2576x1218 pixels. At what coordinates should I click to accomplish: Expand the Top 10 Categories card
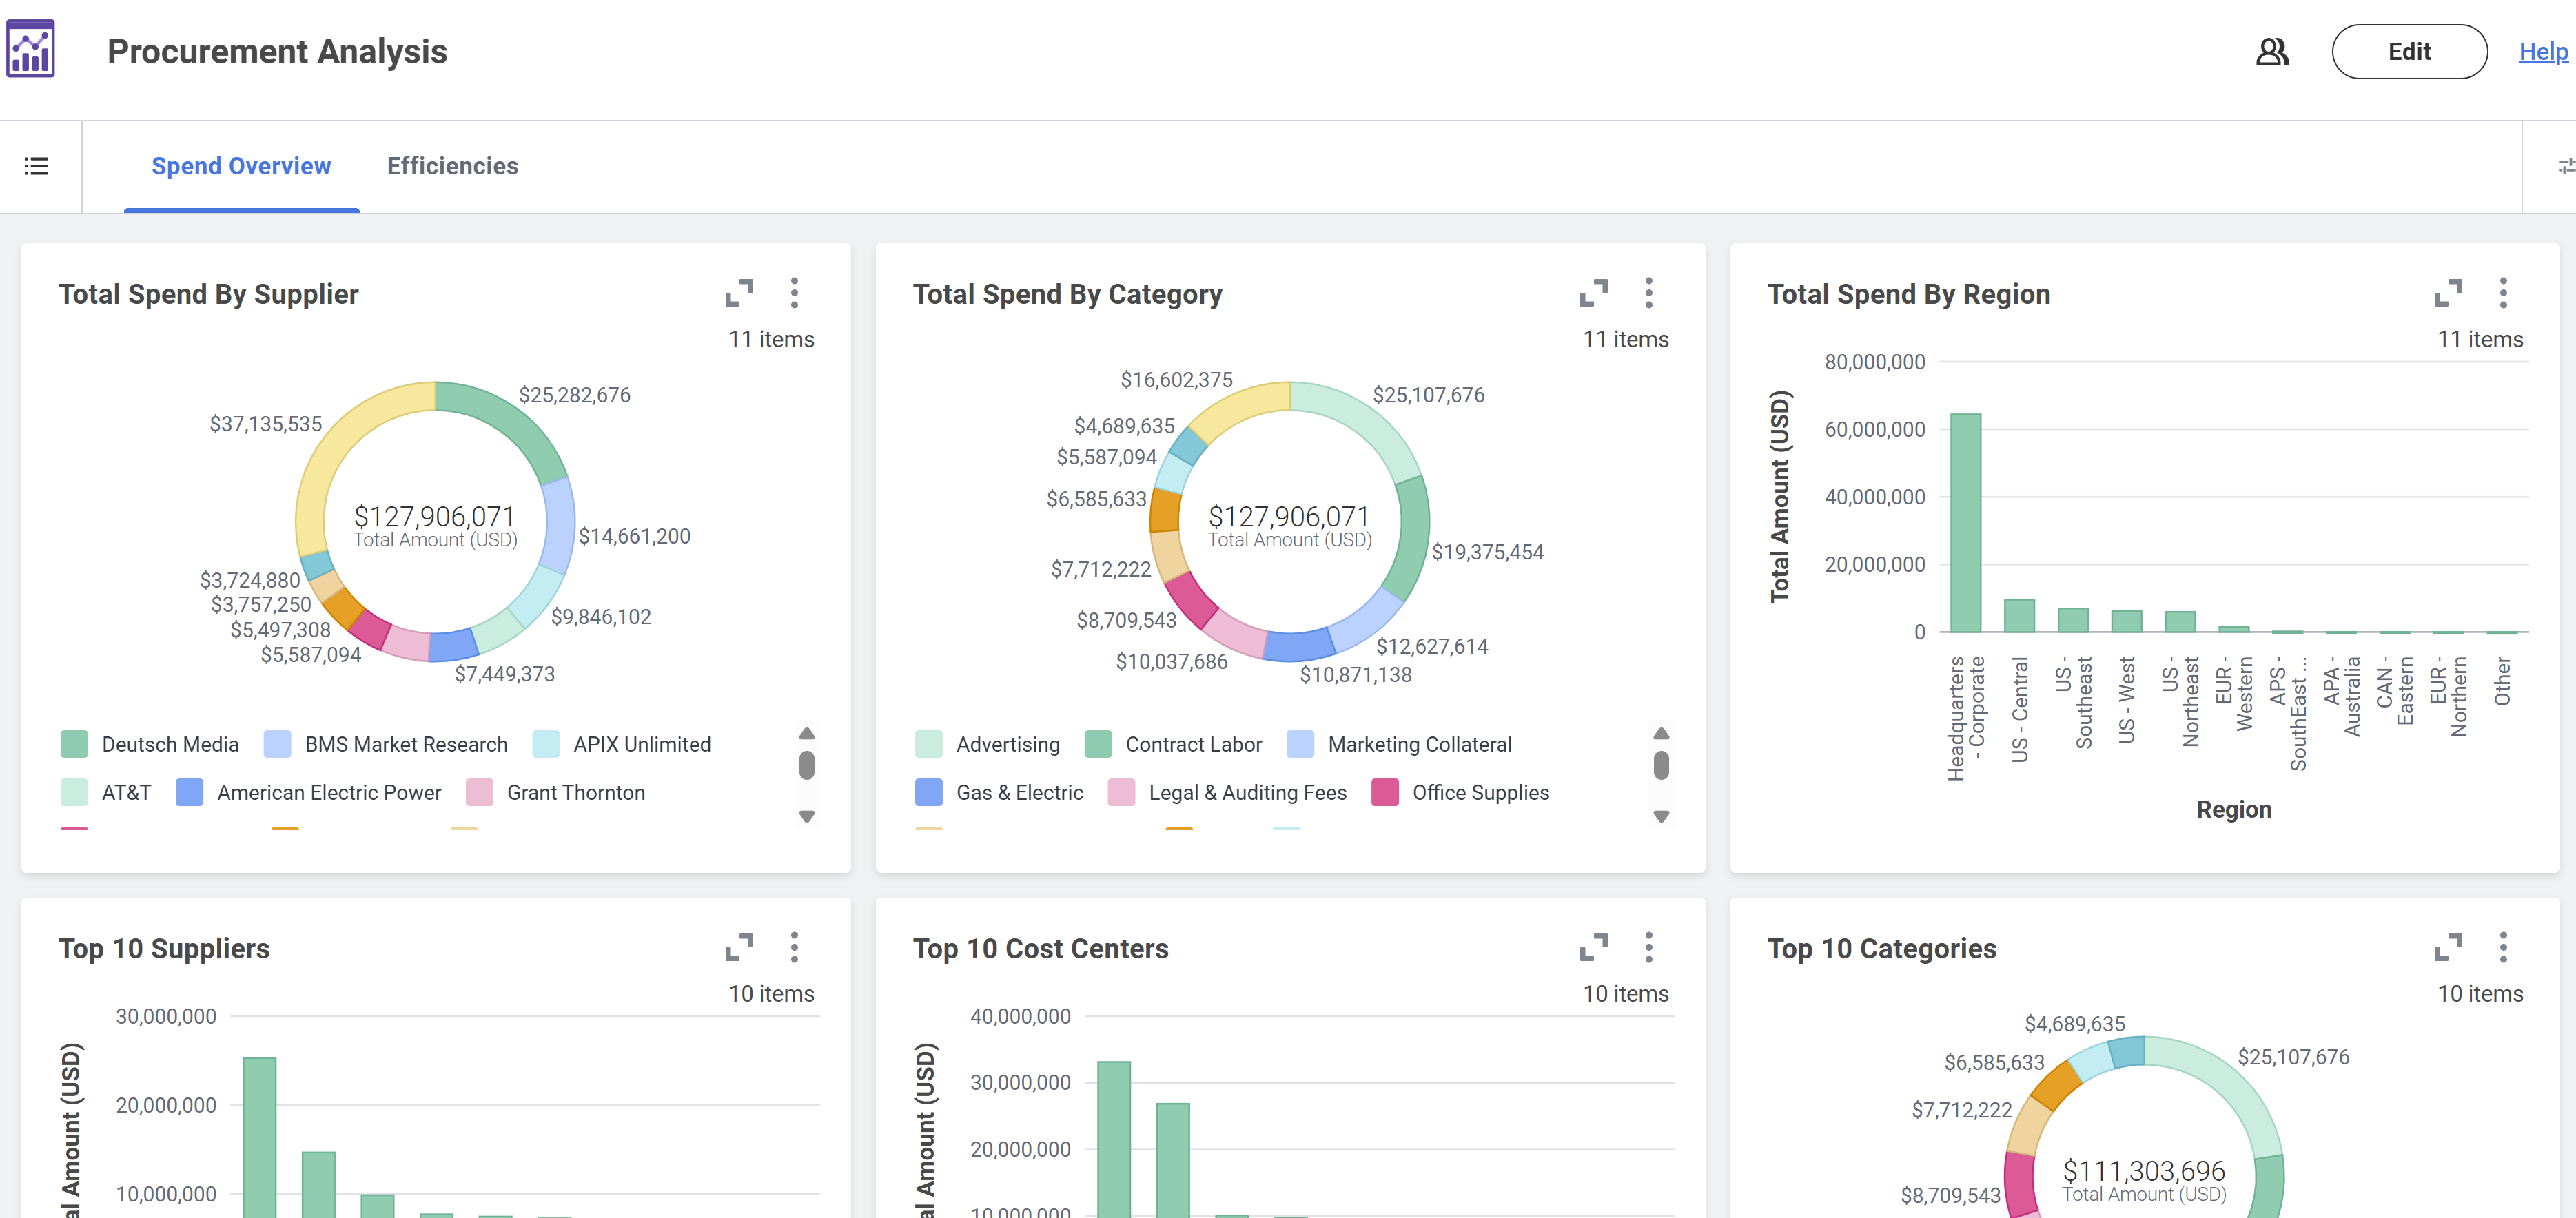[2448, 947]
